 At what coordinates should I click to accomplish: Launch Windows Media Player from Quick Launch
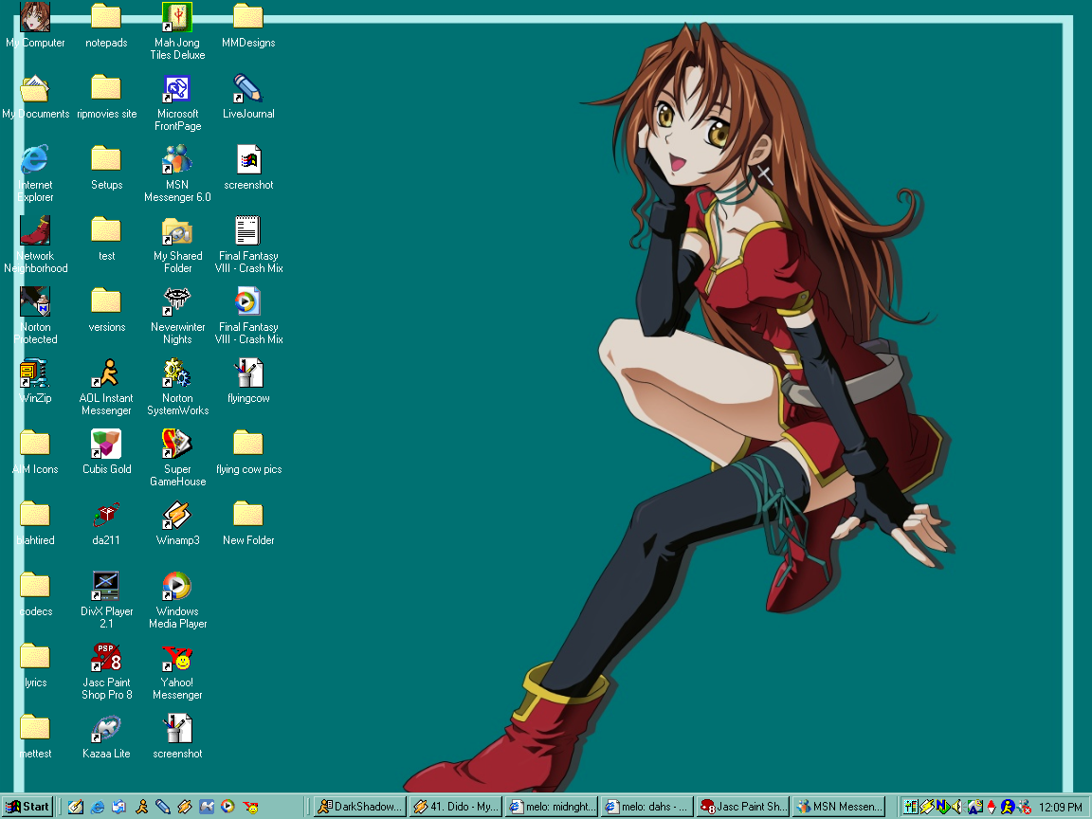coord(227,807)
